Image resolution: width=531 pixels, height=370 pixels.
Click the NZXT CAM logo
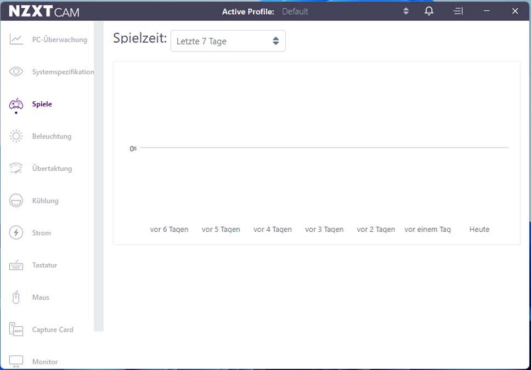44,11
